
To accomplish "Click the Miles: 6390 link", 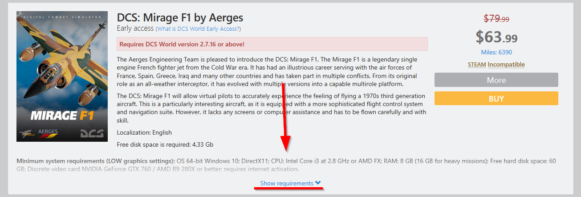I will (x=496, y=52).
